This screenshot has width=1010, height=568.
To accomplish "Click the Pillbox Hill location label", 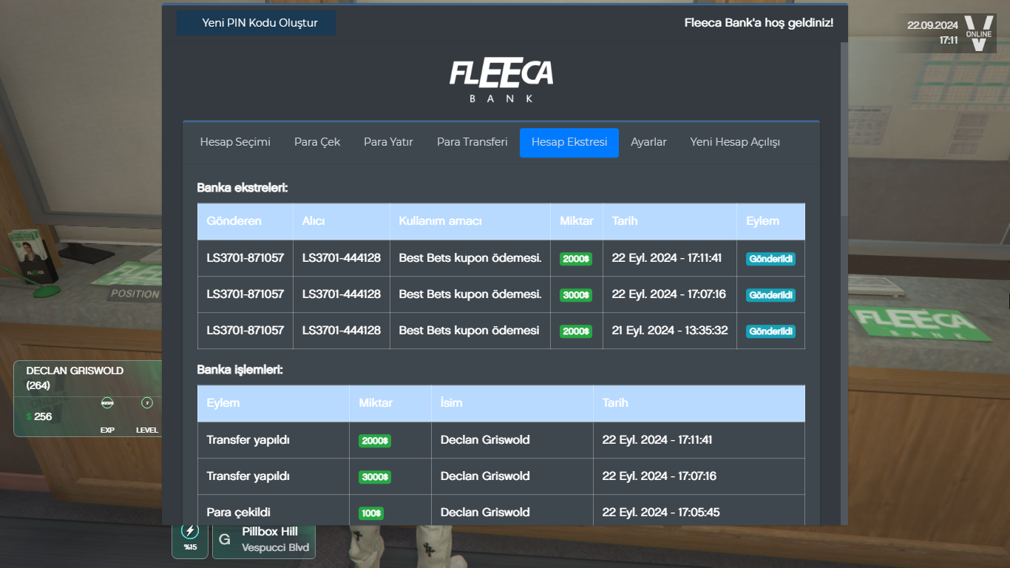I will (x=270, y=532).
